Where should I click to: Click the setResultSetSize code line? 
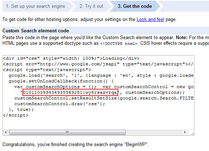(104, 98)
